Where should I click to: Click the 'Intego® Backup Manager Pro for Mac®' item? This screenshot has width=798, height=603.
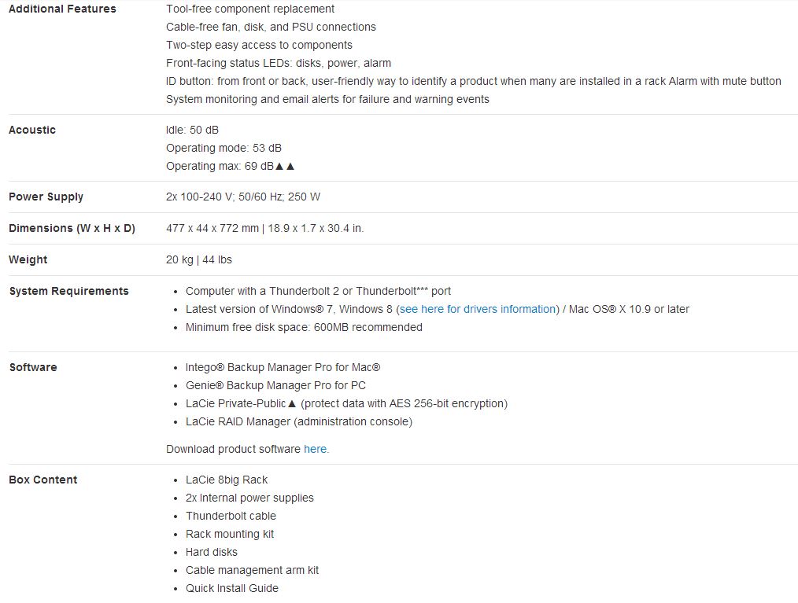point(283,367)
